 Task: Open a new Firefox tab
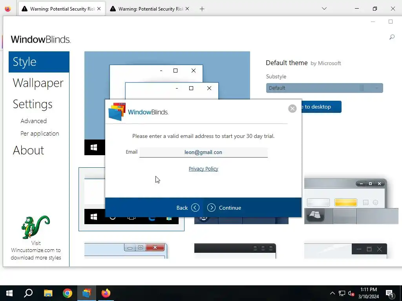coord(202,9)
